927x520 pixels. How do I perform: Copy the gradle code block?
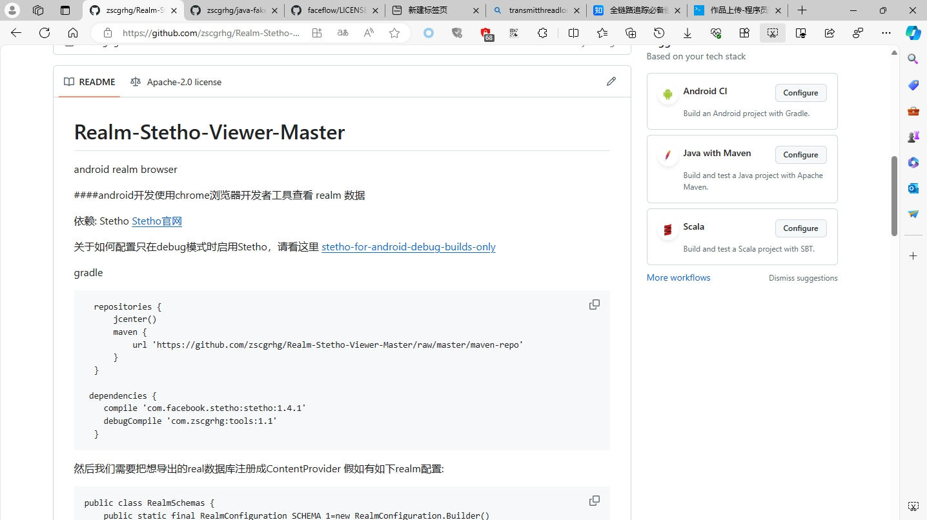pyautogui.click(x=595, y=305)
